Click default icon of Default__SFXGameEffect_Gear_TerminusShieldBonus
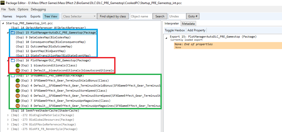Screen dimensions: 282x132 pyautogui.click(x=18, y=86)
